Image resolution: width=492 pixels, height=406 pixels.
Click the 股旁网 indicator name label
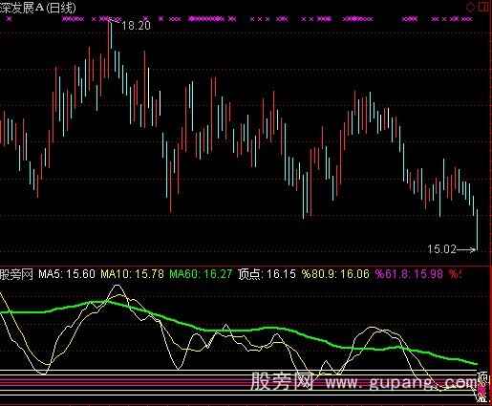(16, 274)
